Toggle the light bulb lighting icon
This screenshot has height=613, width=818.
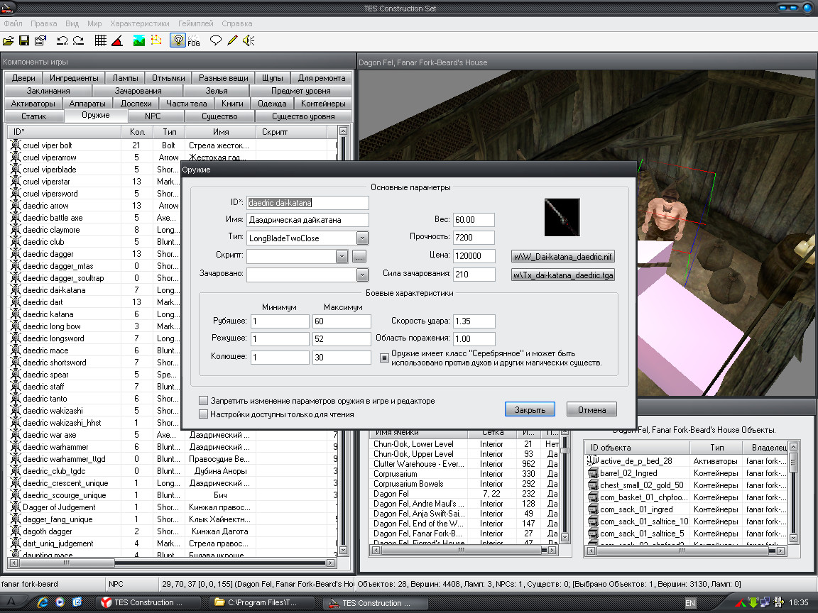coord(178,40)
